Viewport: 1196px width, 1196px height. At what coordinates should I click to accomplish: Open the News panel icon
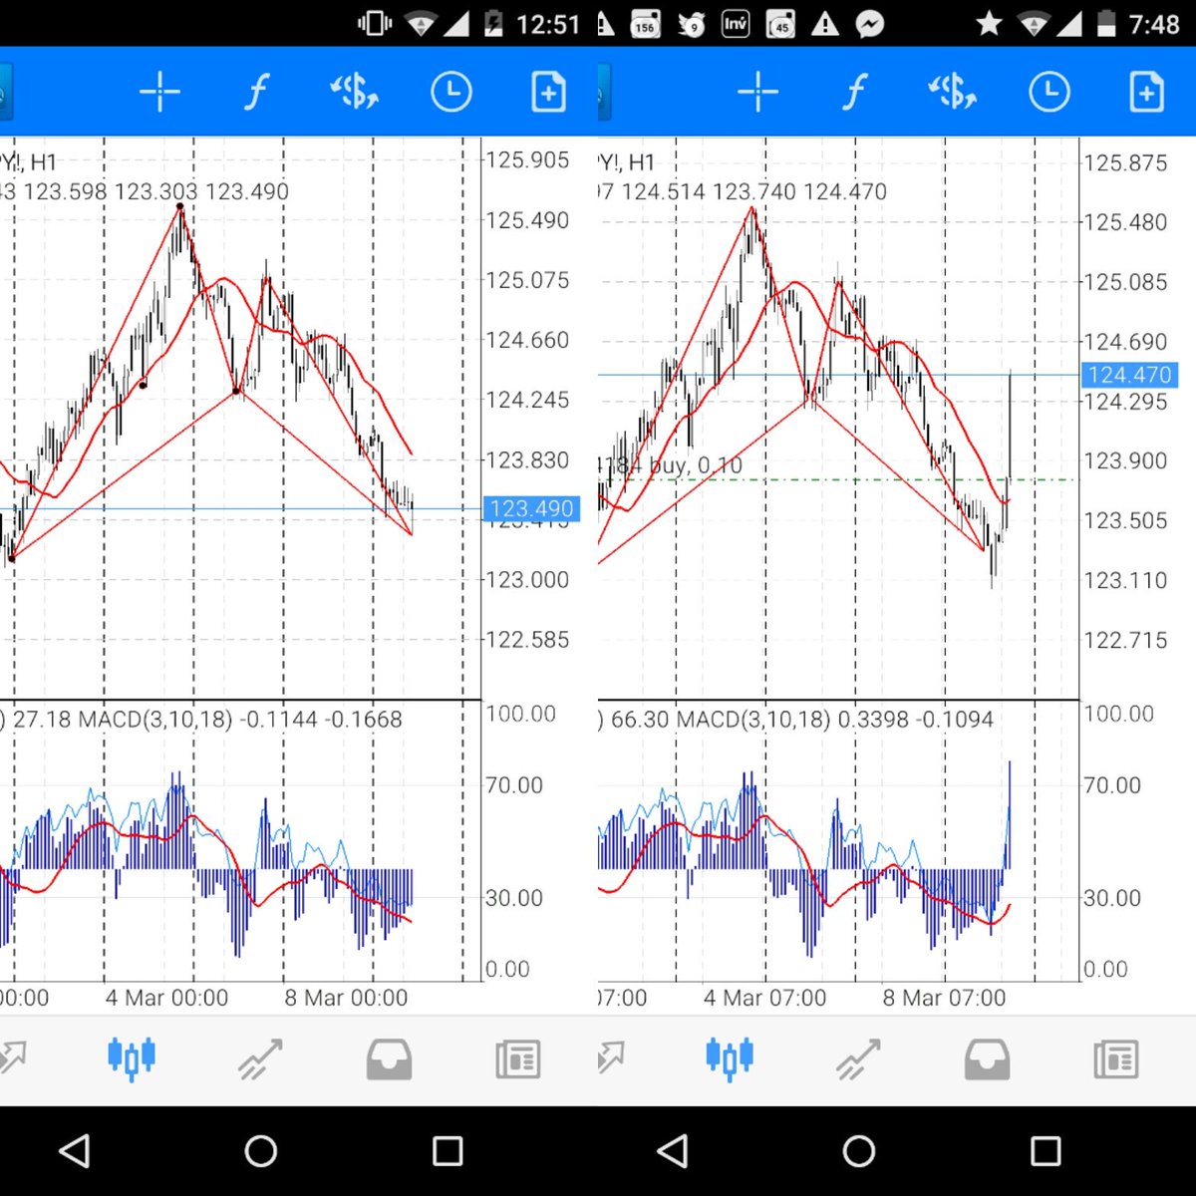tap(516, 1058)
